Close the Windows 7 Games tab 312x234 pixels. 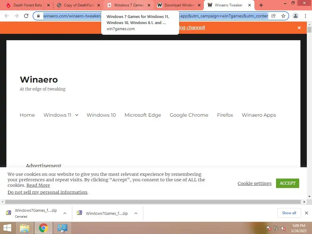149,5
